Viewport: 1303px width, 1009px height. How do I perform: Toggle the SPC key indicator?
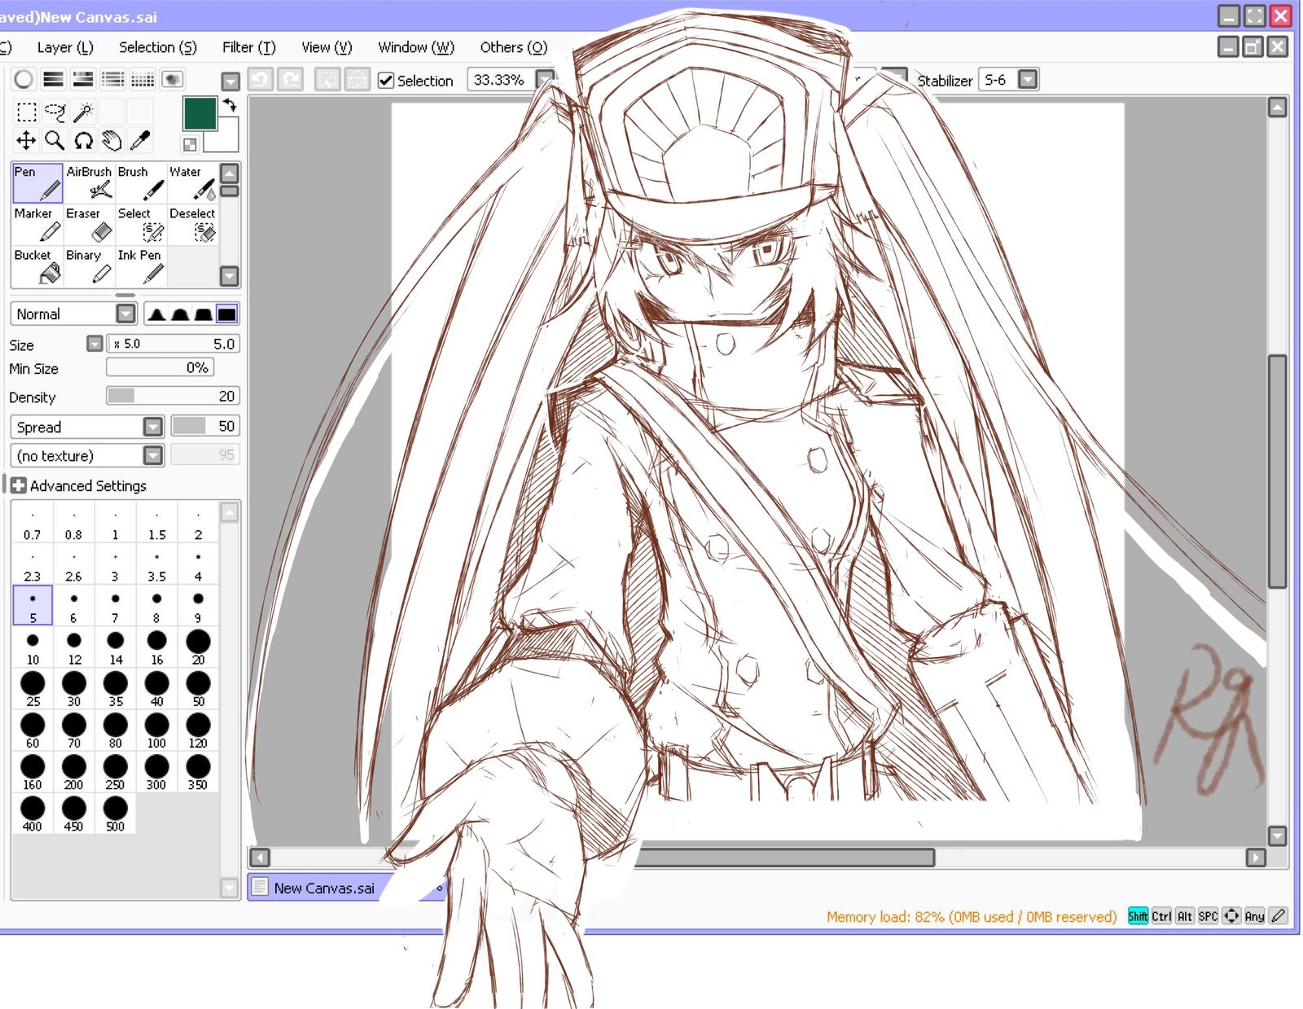(x=1209, y=916)
